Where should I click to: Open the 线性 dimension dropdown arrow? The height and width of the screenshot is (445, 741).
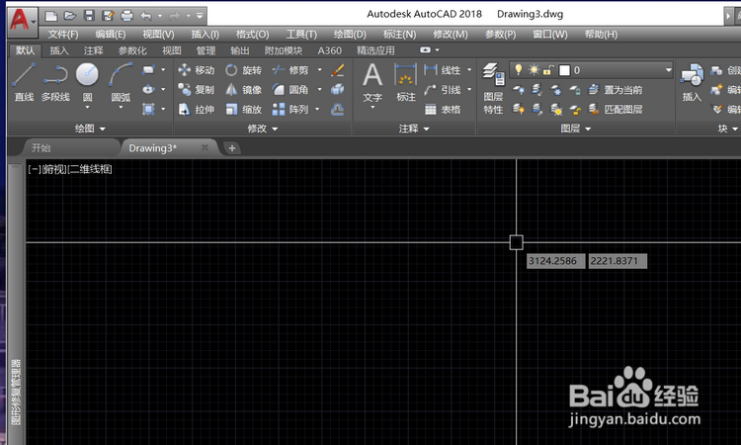469,70
